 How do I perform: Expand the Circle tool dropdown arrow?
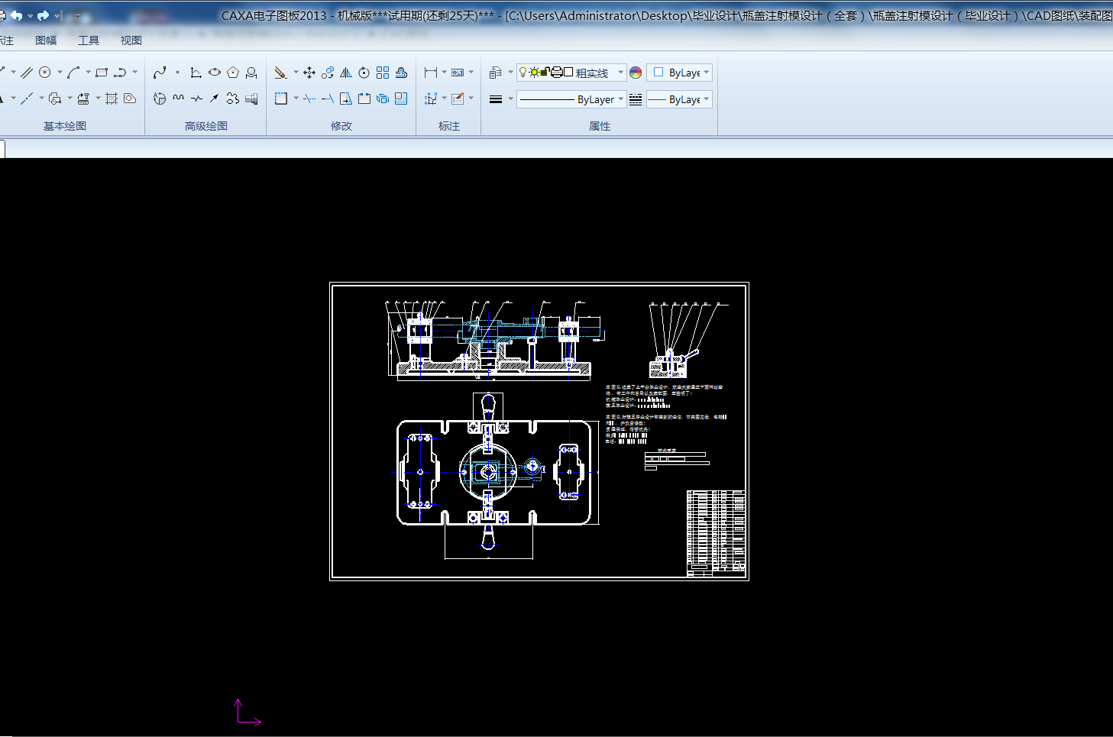click(x=60, y=73)
